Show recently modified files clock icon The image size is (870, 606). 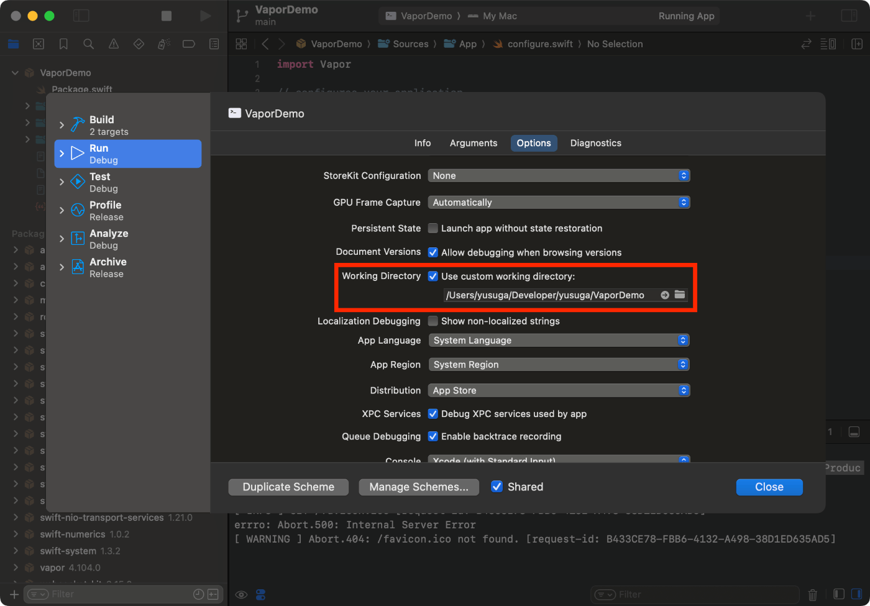click(x=199, y=594)
